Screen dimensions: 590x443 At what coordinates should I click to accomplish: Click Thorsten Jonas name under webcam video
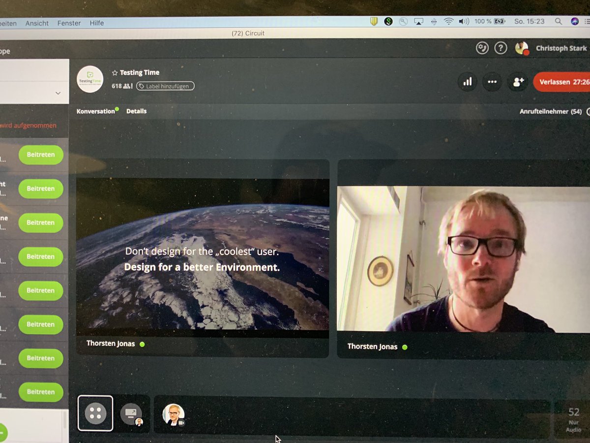click(x=372, y=347)
